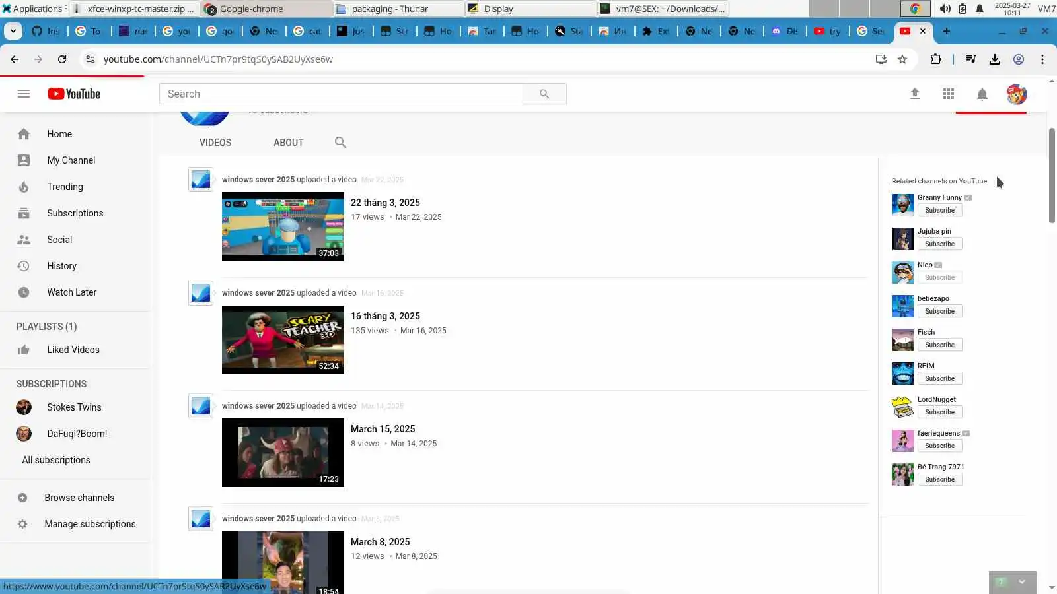The width and height of the screenshot is (1057, 594).
Task: Open the 'March 15, 2025' video thumbnail
Action: [283, 453]
